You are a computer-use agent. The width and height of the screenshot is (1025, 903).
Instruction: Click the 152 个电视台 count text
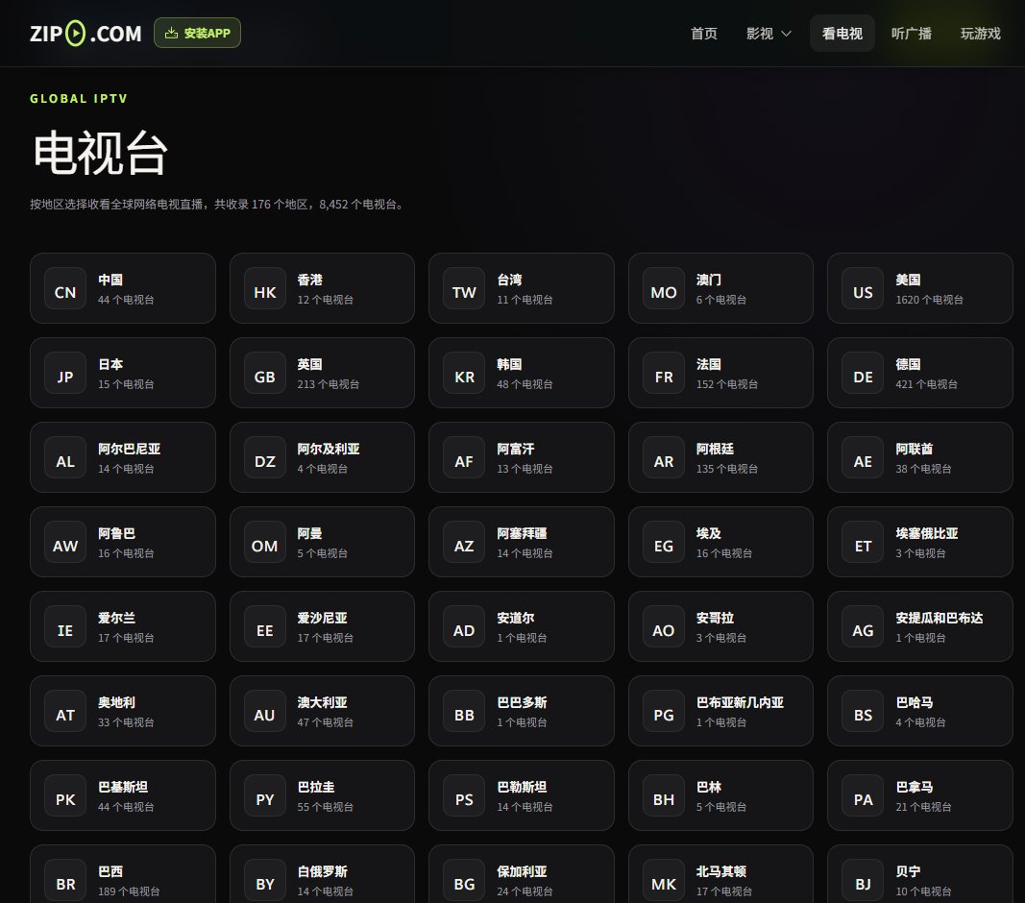pyautogui.click(x=727, y=384)
